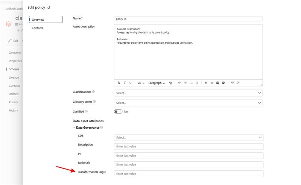Clear text formatting in the editor
This screenshot has width=301, height=185.
(170, 83)
